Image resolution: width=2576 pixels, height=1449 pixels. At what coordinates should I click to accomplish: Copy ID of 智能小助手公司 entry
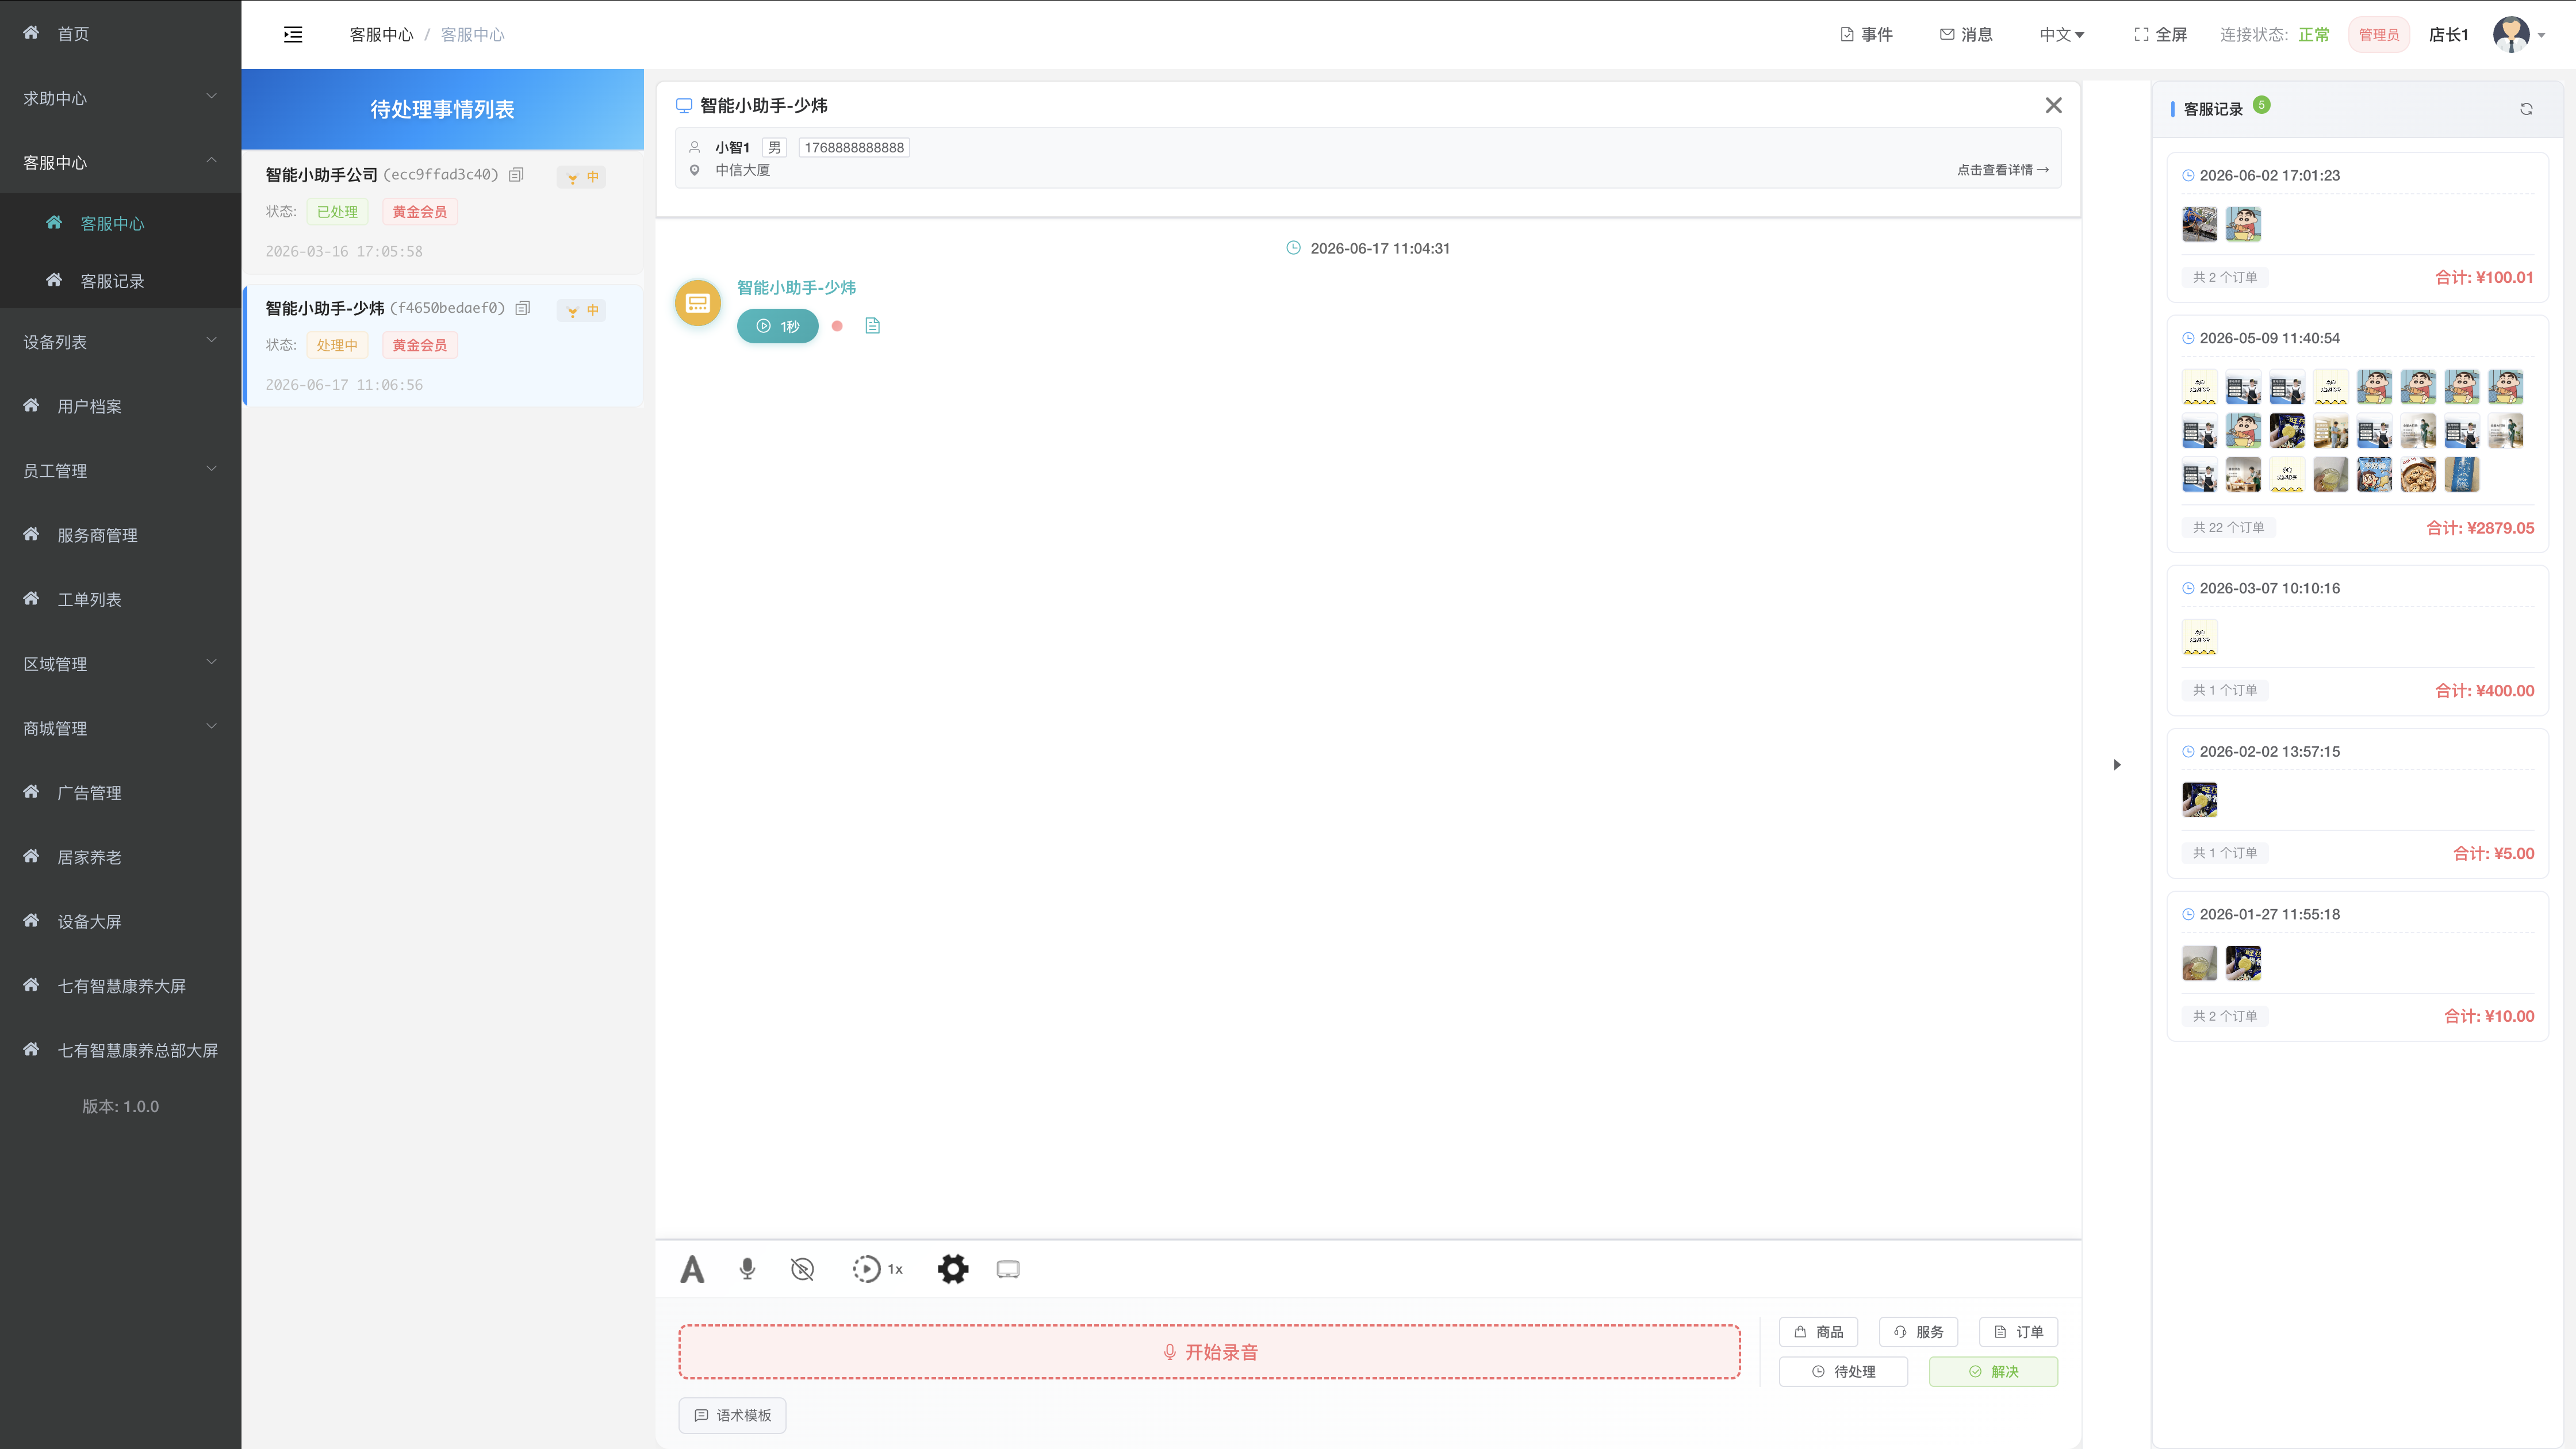click(x=516, y=175)
